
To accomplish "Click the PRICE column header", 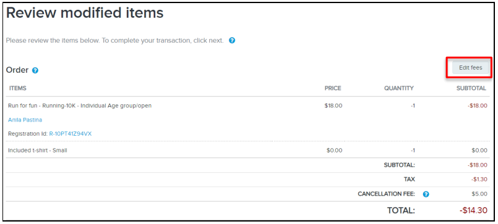I will pos(333,88).
